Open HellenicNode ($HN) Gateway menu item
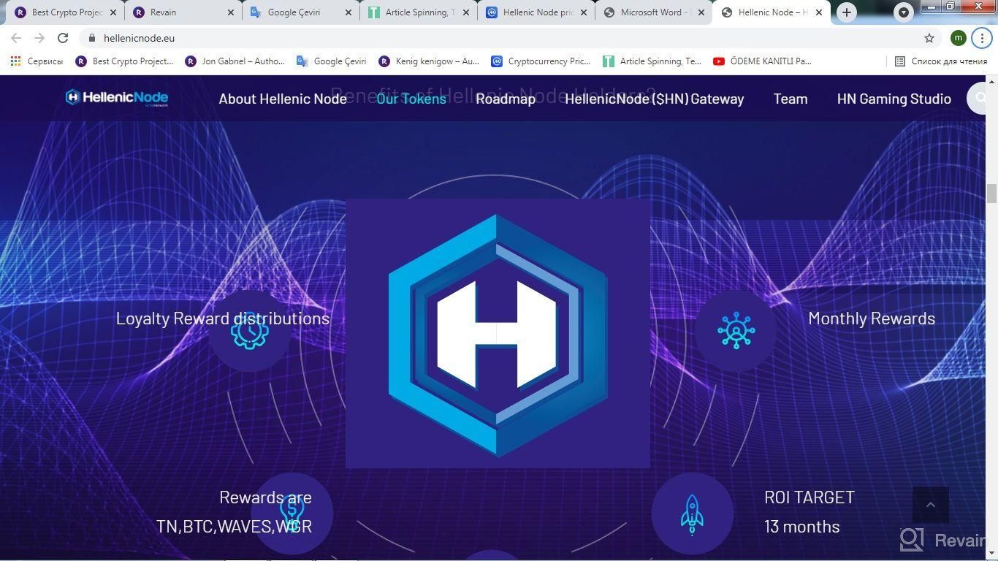 pos(655,99)
